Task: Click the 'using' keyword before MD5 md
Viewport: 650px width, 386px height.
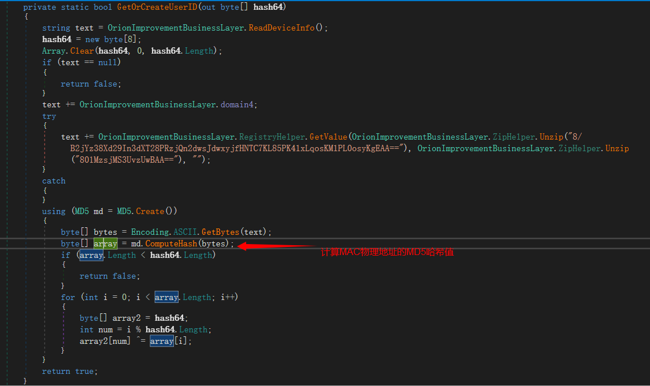Action: (54, 211)
